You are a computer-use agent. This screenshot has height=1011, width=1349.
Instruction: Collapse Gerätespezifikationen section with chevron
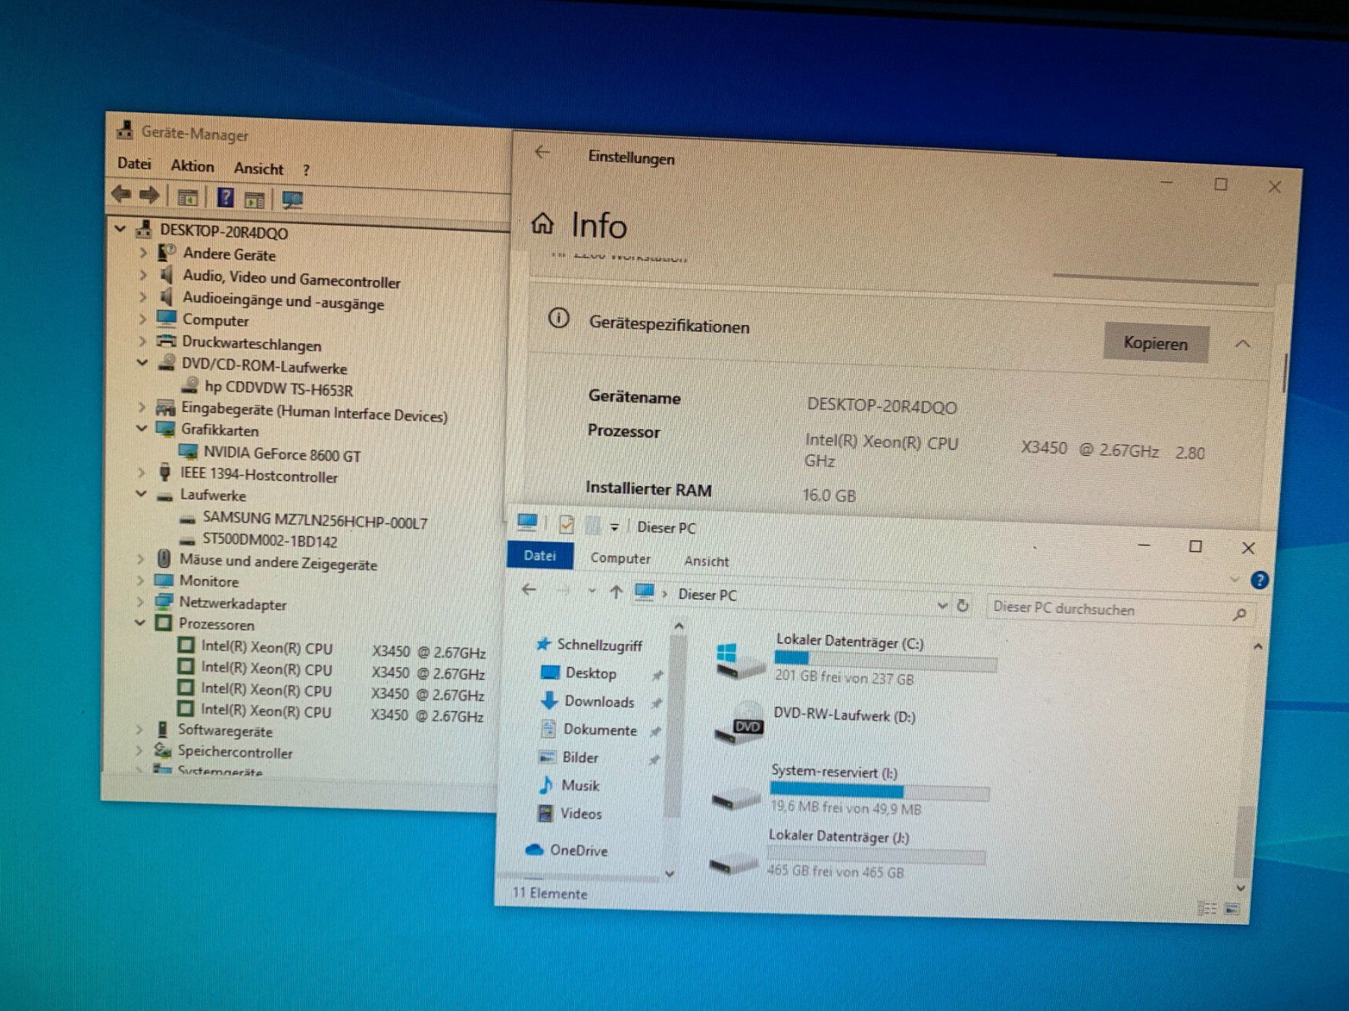click(1243, 344)
